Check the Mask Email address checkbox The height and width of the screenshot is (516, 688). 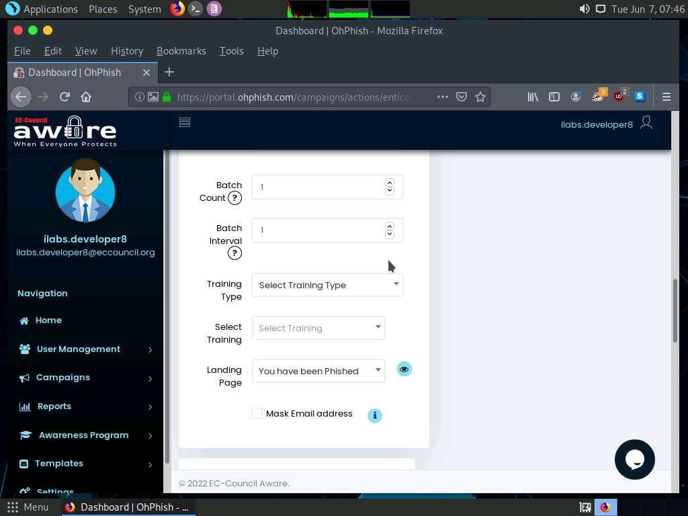click(x=257, y=413)
